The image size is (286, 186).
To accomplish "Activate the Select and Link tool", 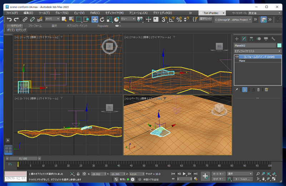I will (x=25, y=19).
